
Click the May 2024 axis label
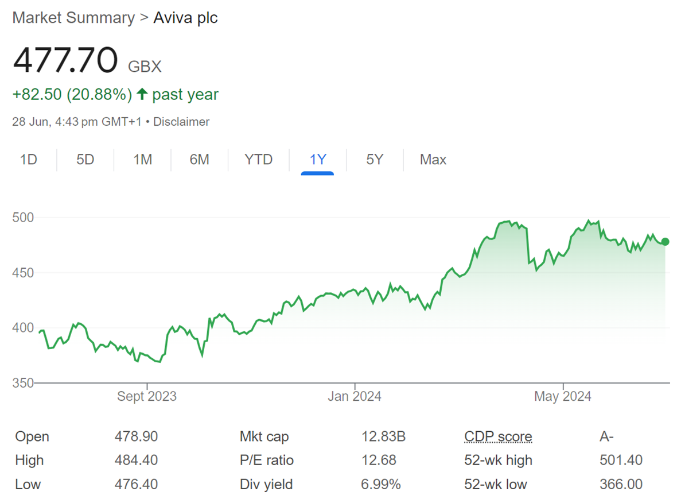coord(562,397)
